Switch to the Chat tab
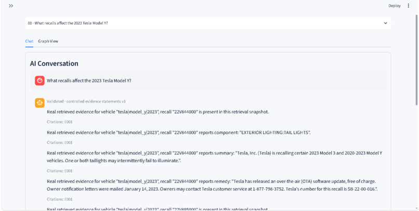 30,41
